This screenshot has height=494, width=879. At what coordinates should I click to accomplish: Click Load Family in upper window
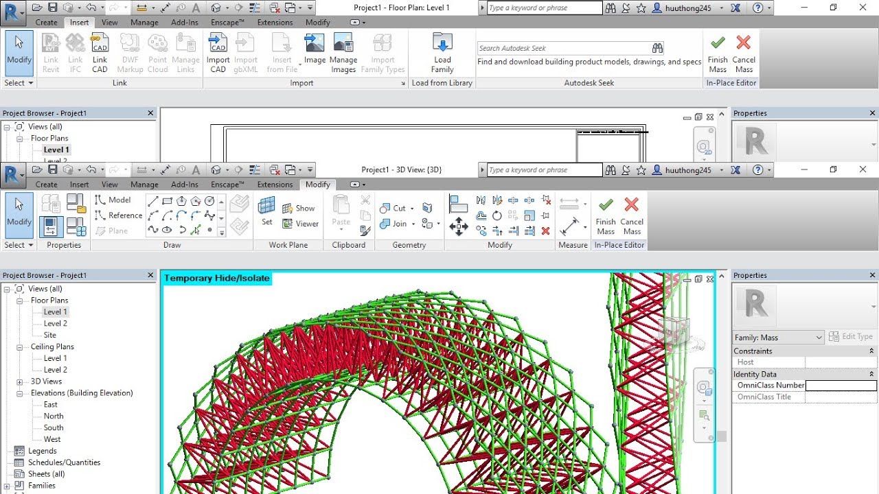pyautogui.click(x=442, y=54)
